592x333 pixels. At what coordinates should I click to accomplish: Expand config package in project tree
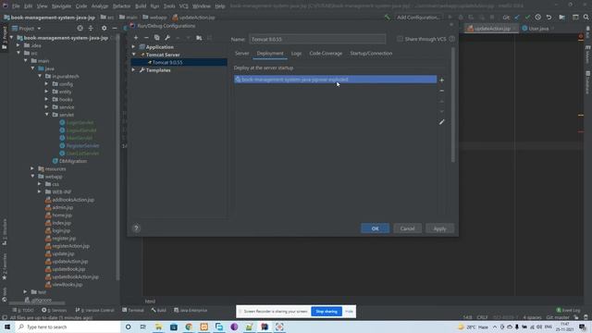click(47, 84)
